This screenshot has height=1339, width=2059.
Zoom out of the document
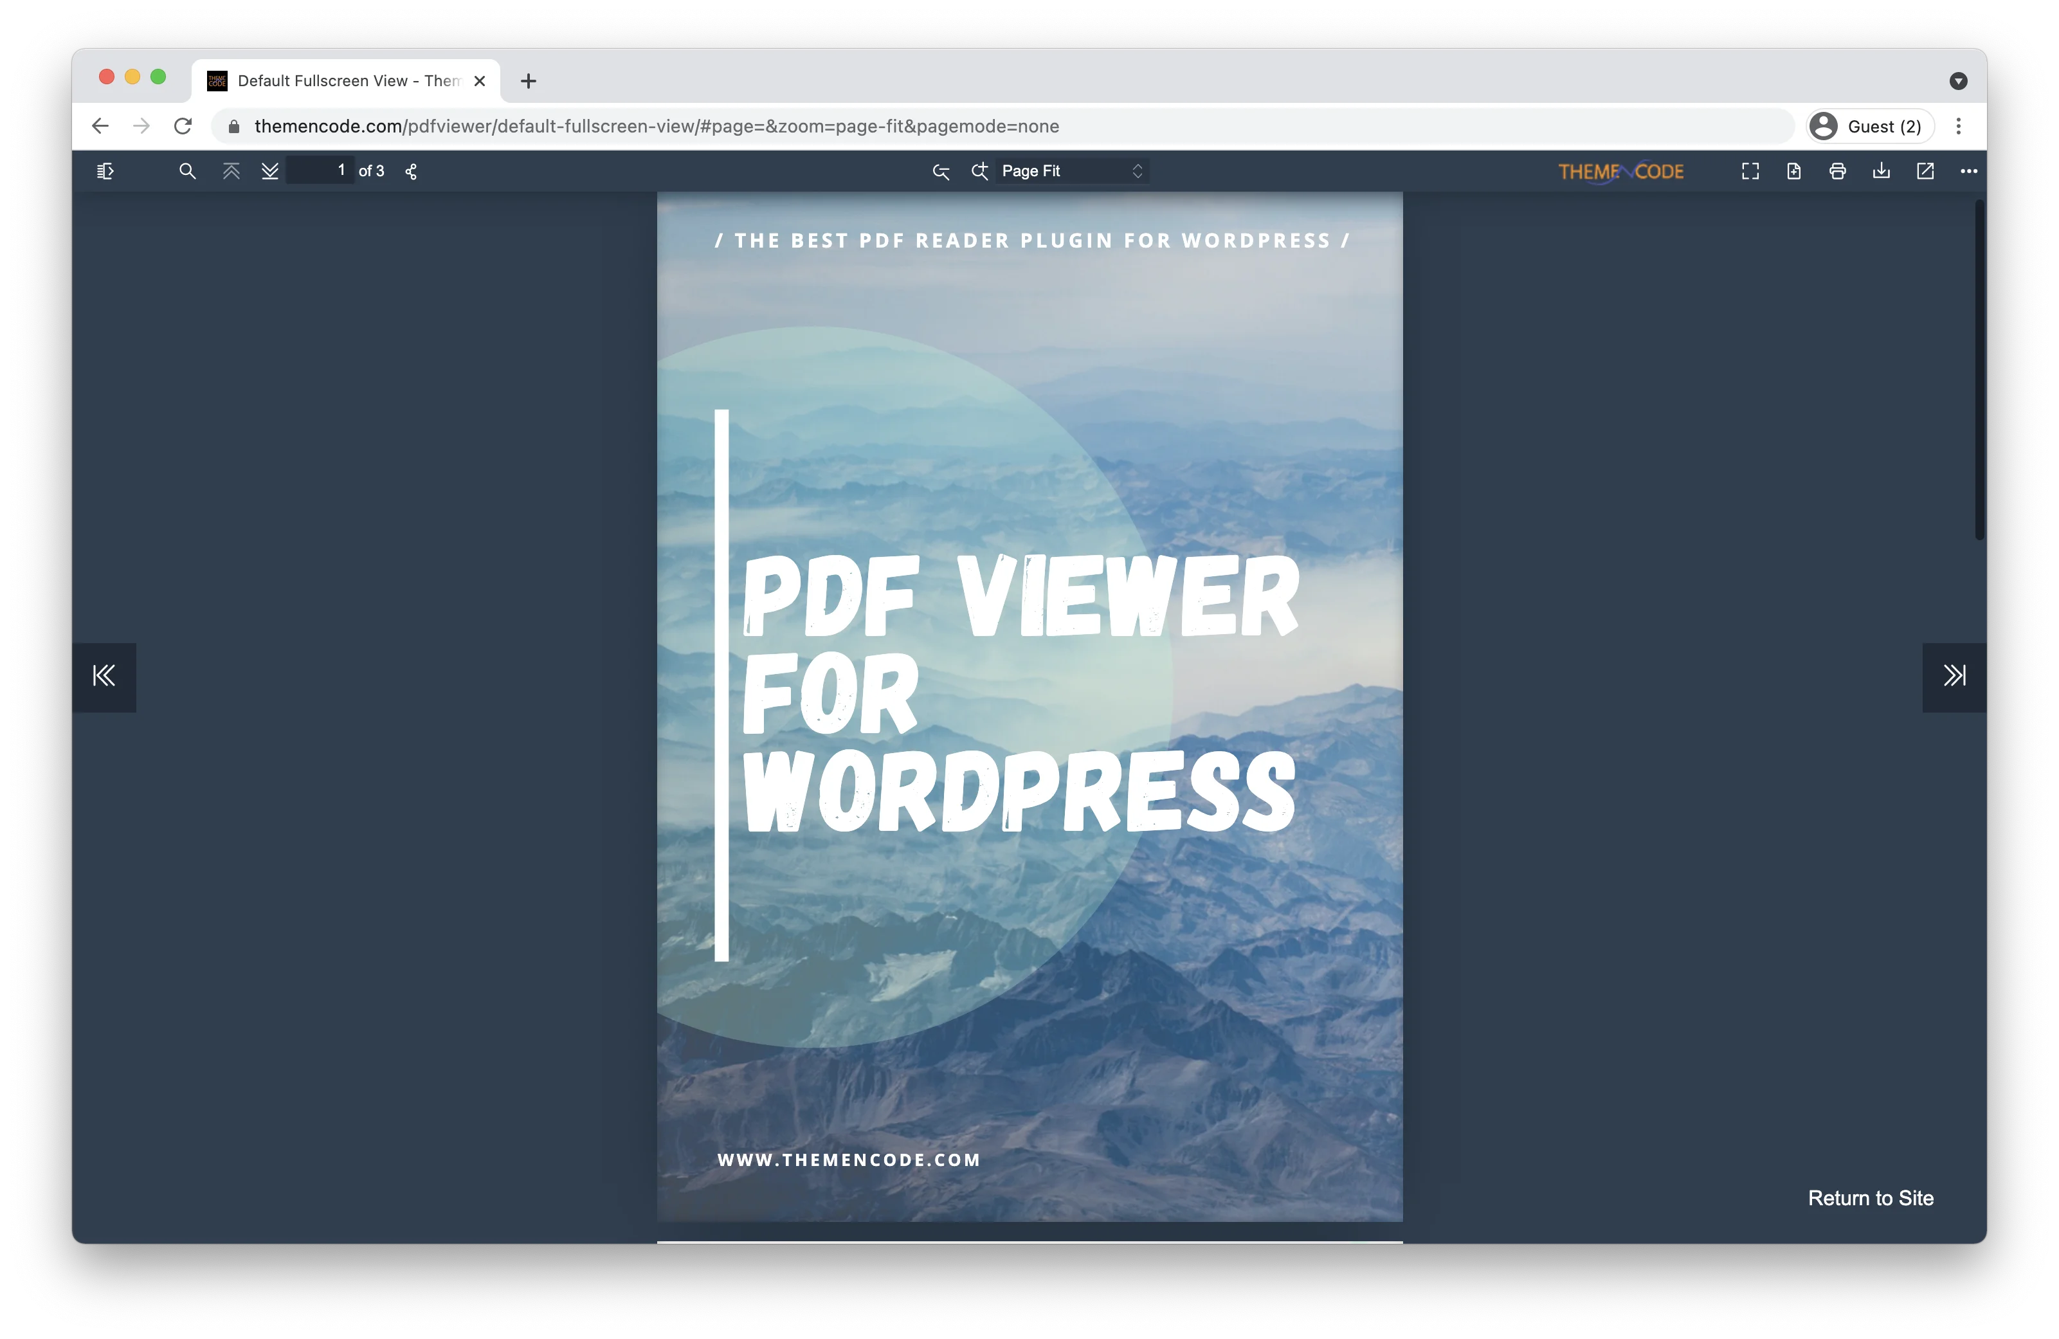[x=940, y=170]
